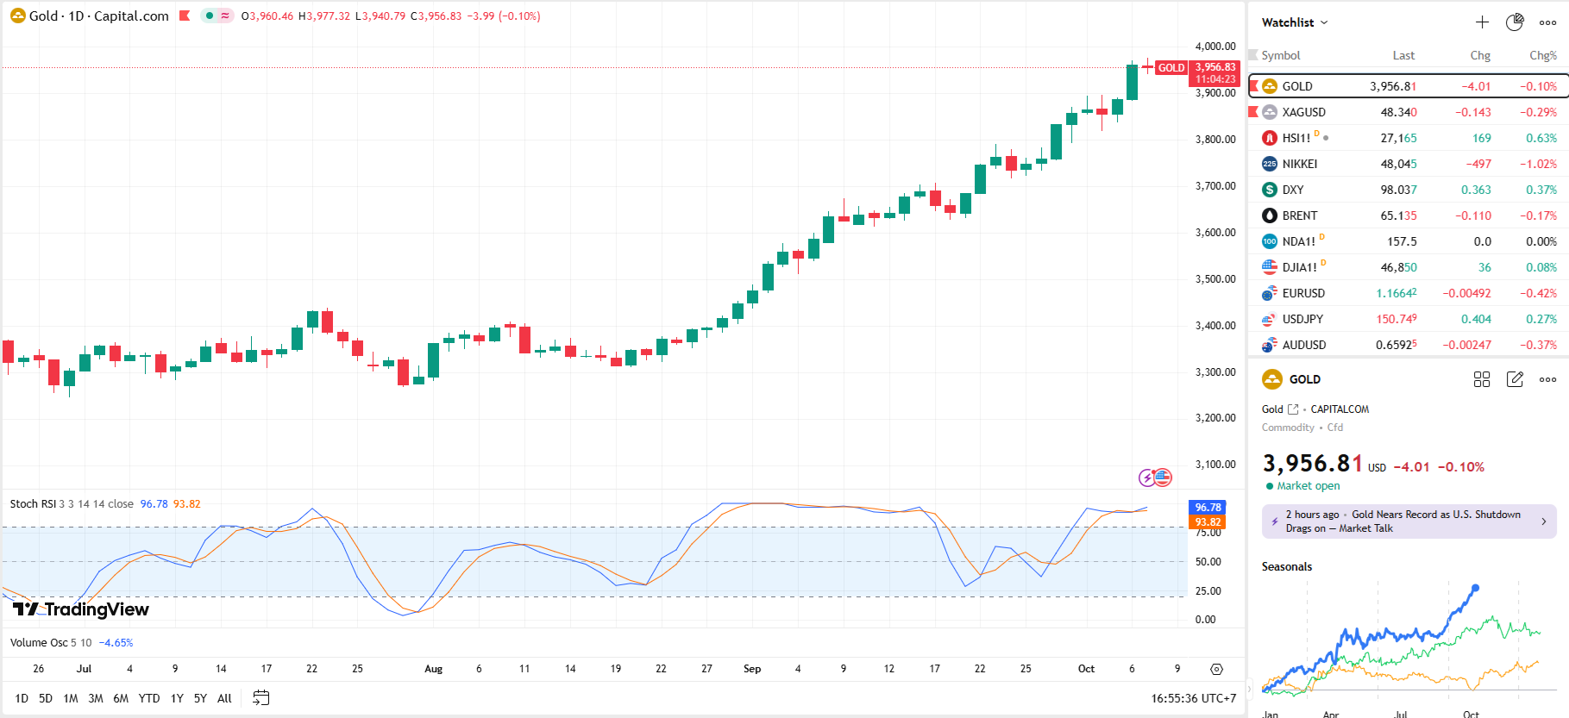Open the Gold external link in details panel
Viewport: 1569px width, 718px height.
pyautogui.click(x=1292, y=409)
